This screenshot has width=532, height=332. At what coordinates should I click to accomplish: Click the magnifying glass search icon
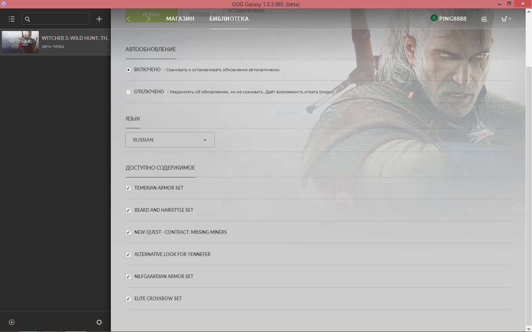point(27,19)
